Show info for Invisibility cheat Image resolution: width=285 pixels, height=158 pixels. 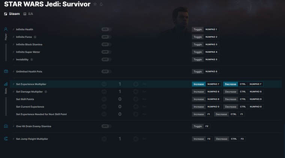pos(31,59)
